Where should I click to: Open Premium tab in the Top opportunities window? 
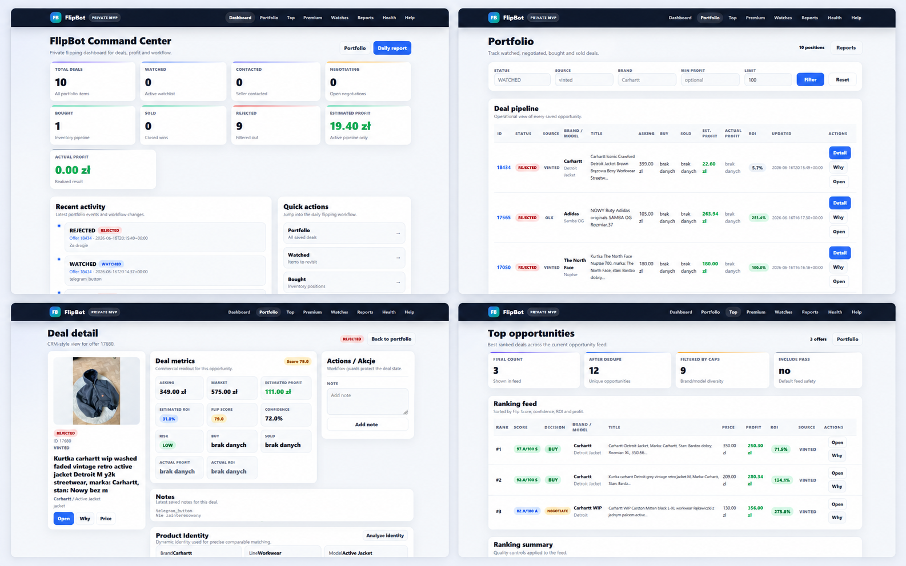(756, 312)
